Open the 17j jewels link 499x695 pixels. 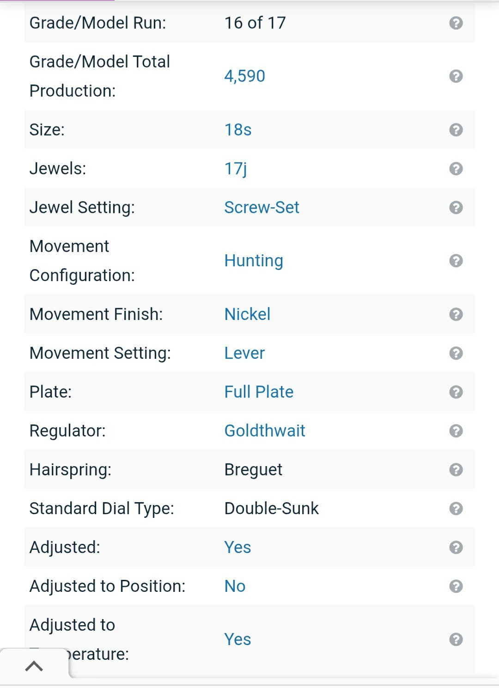tap(236, 169)
